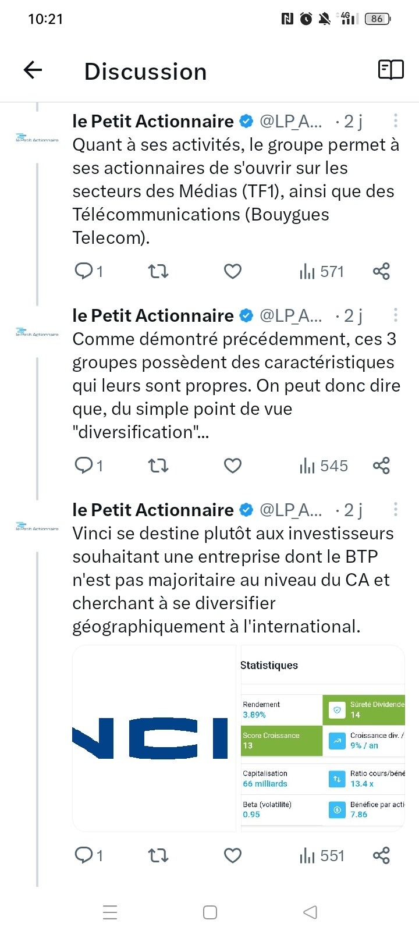Open reader mode book icon
The image size is (419, 938).
pyautogui.click(x=390, y=70)
